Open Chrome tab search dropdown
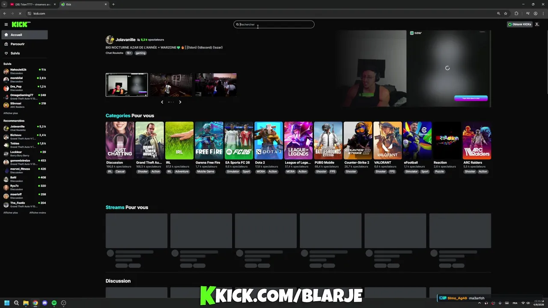 4,4
